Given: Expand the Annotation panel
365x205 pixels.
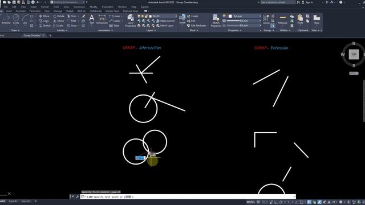Looking at the screenshot, I should [x=106, y=30].
